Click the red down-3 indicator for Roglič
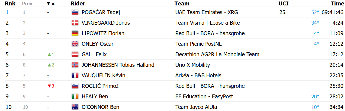345x111 pixels. click(x=51, y=86)
